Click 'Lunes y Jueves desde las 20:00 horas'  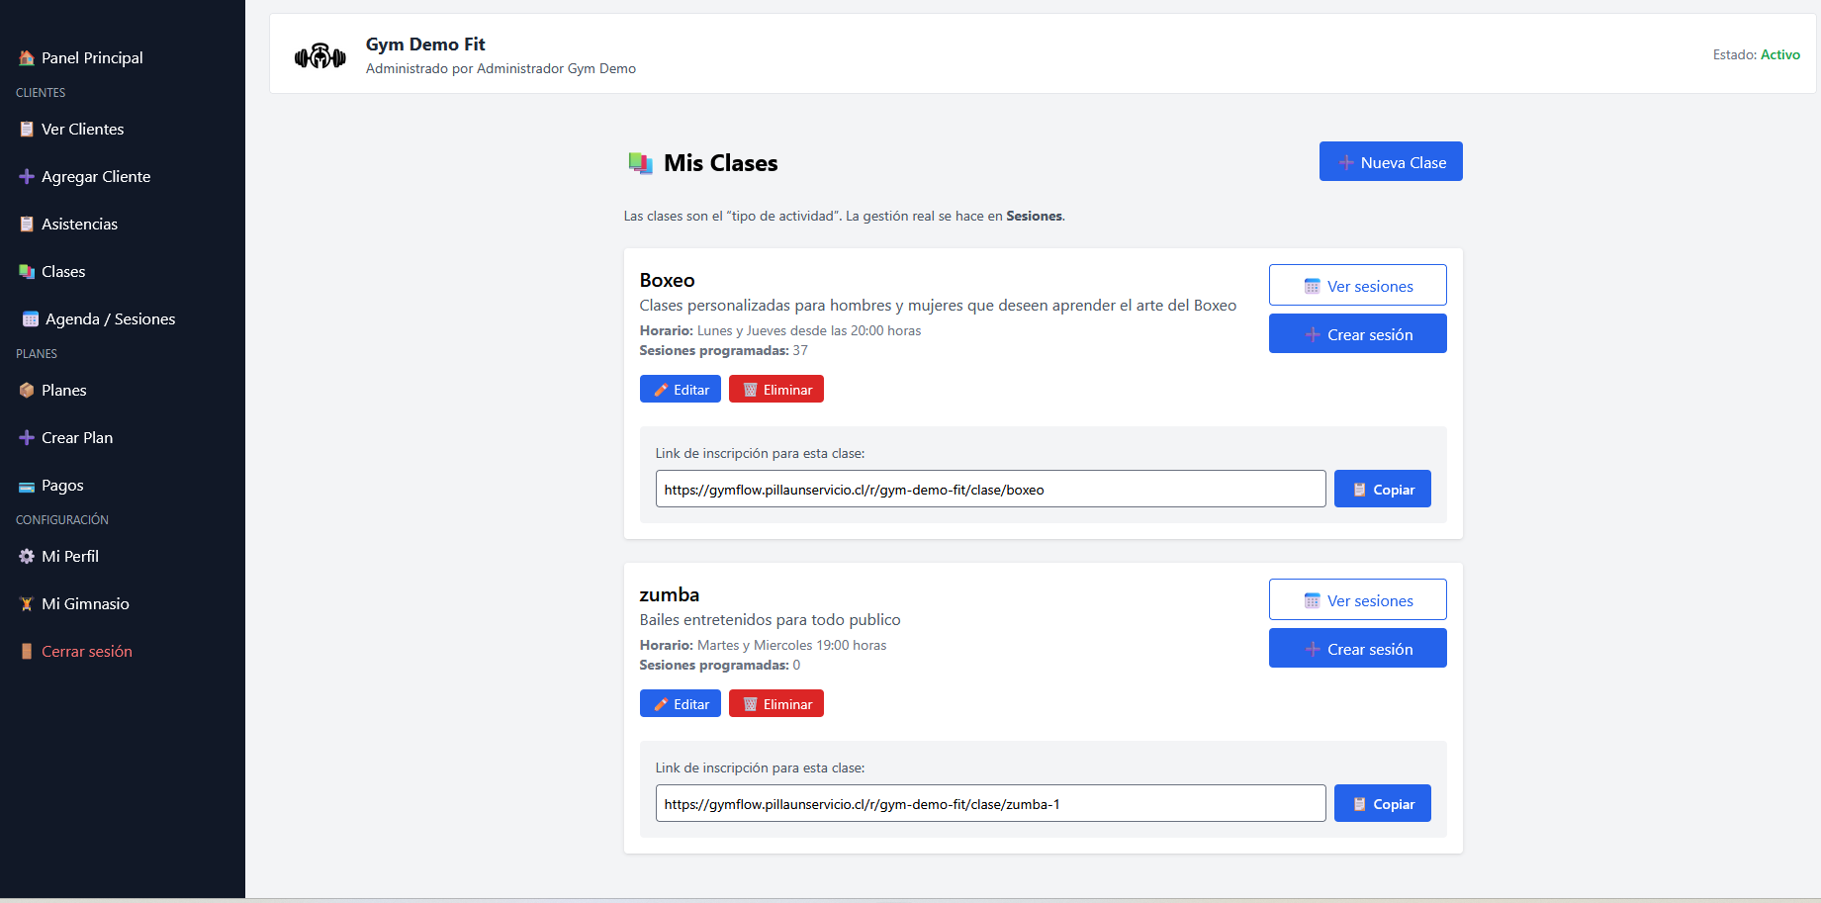point(809,330)
